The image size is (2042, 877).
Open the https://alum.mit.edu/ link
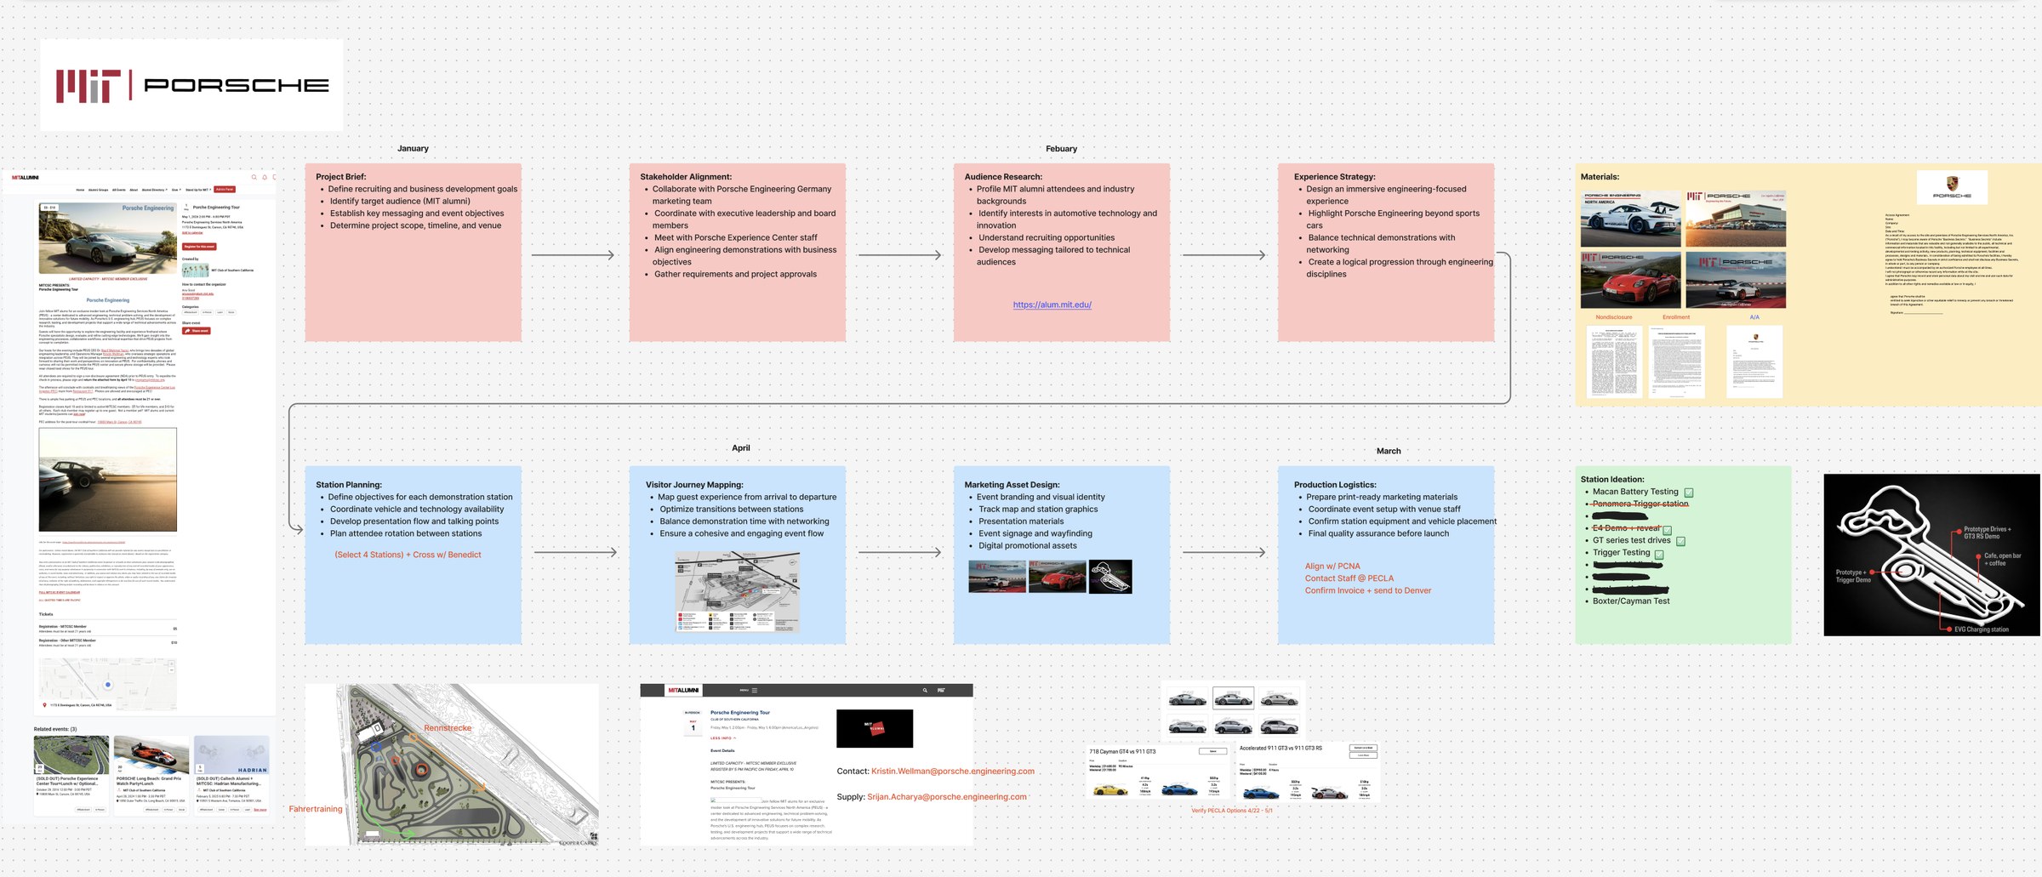coord(1052,305)
